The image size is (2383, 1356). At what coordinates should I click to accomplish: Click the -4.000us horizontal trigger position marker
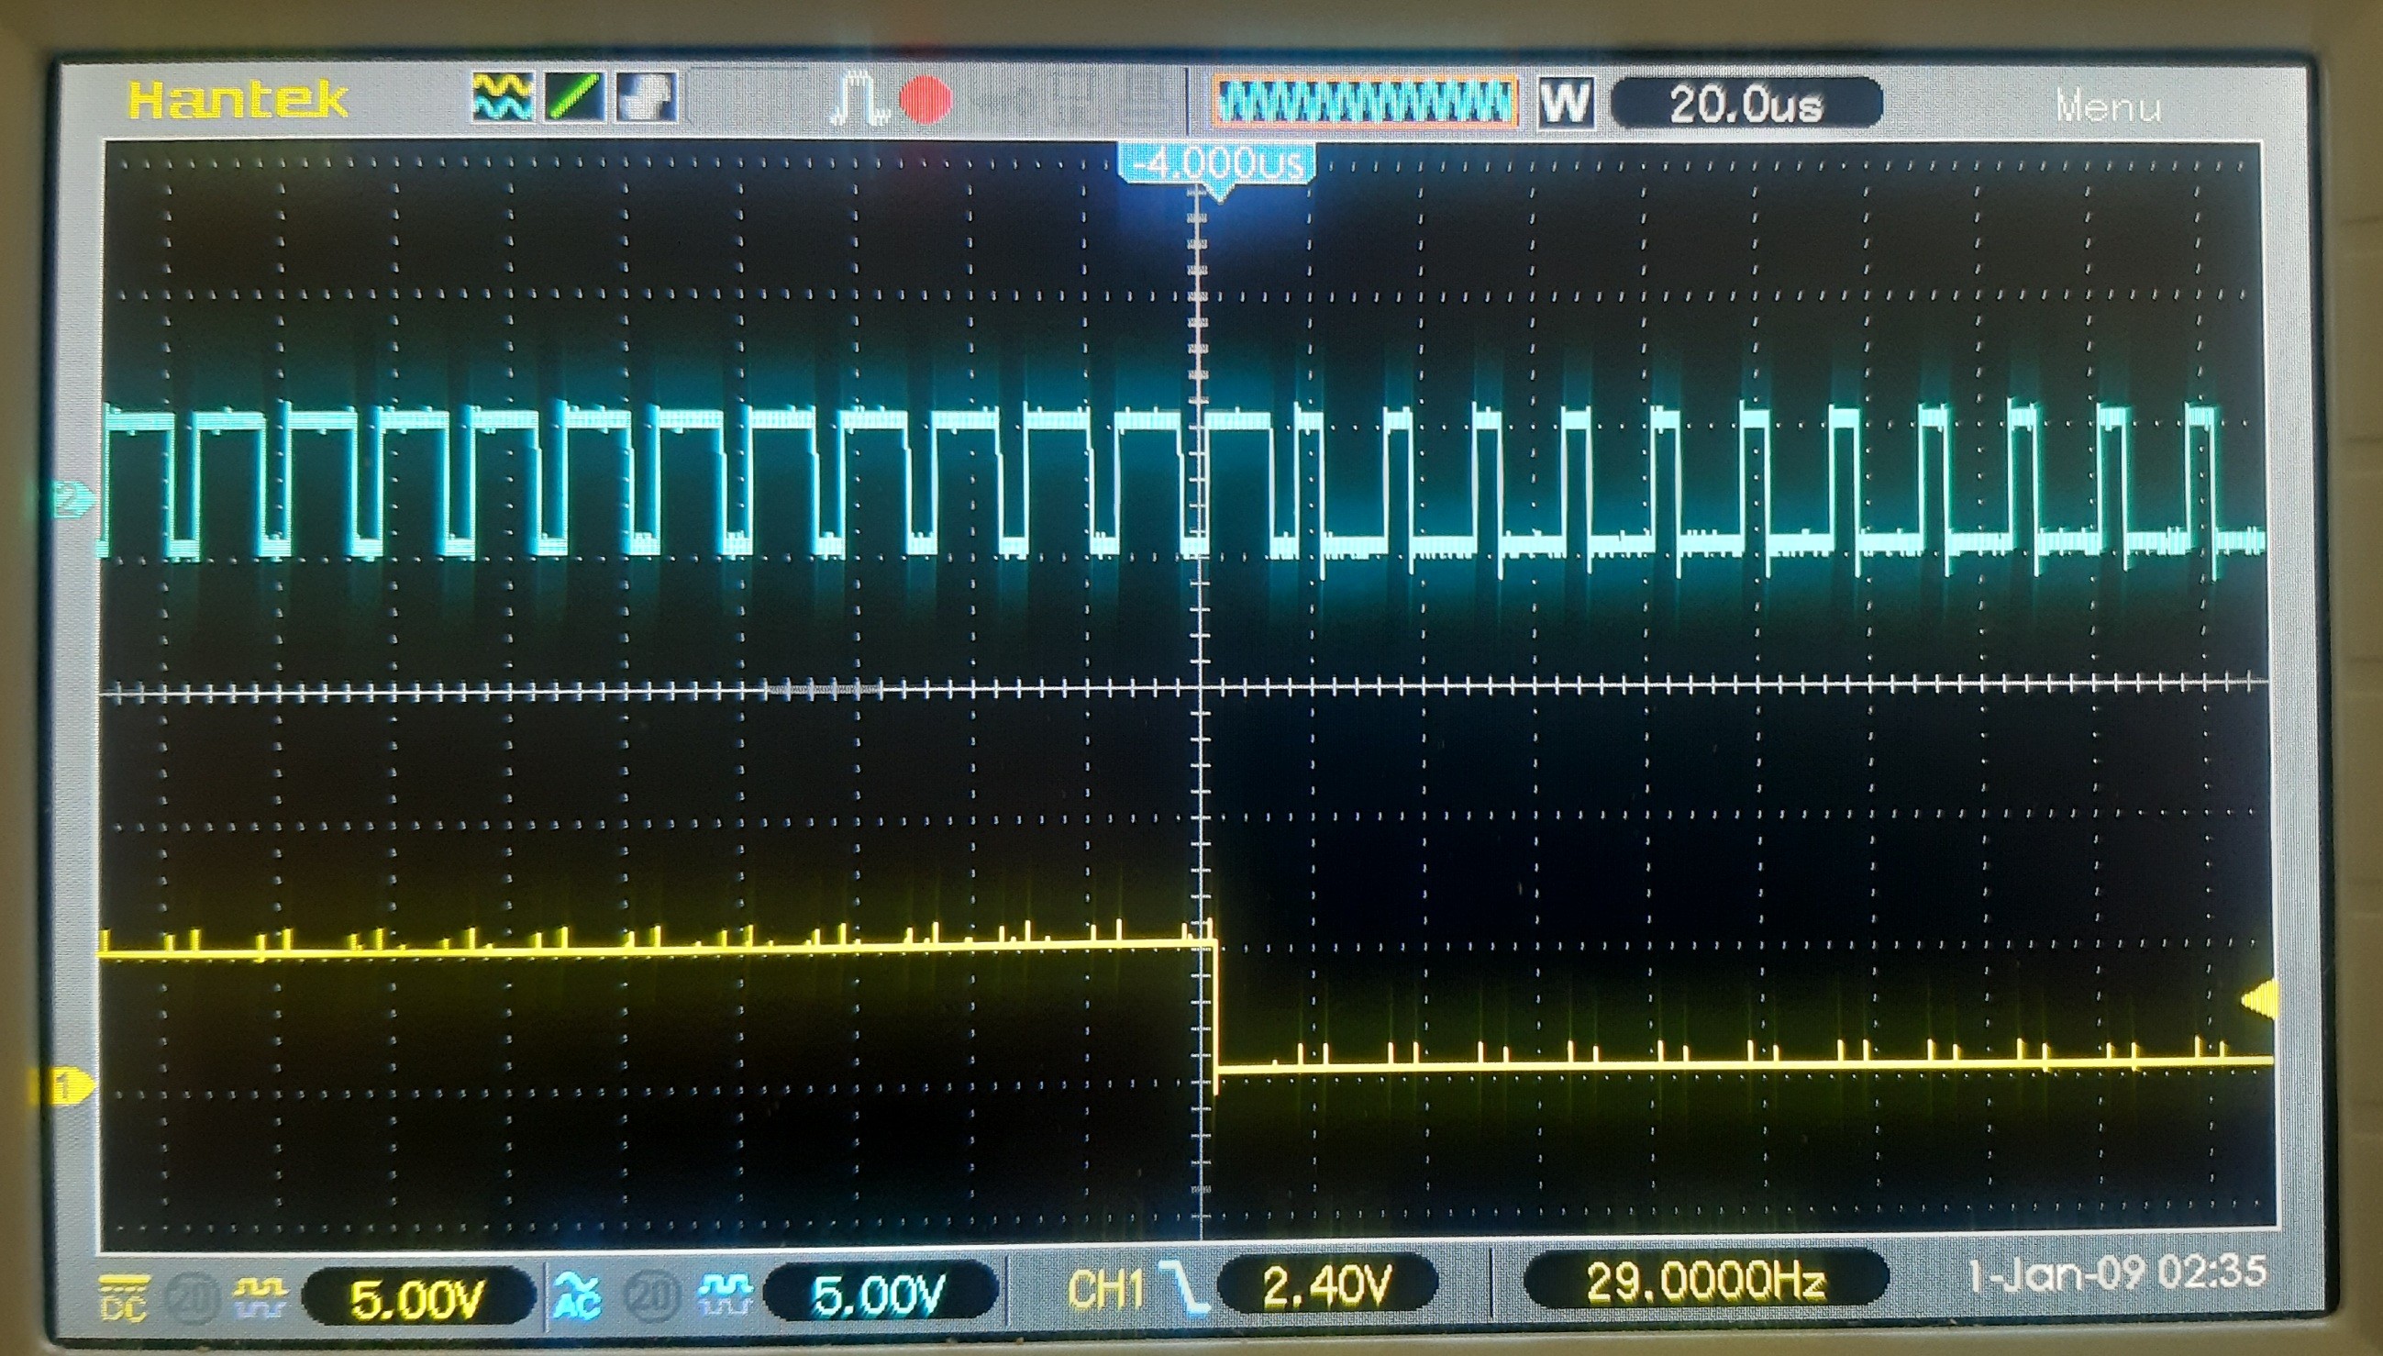1216,165
